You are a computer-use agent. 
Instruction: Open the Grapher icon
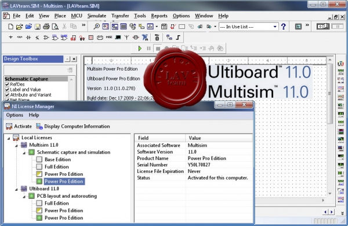click(x=150, y=27)
